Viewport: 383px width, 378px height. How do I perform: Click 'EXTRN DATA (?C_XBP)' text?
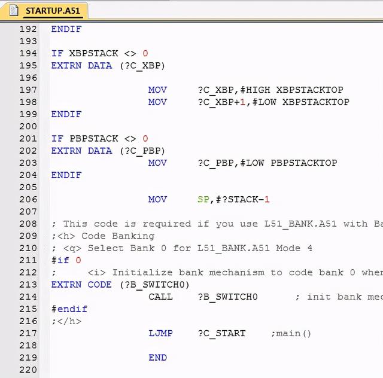pos(108,66)
